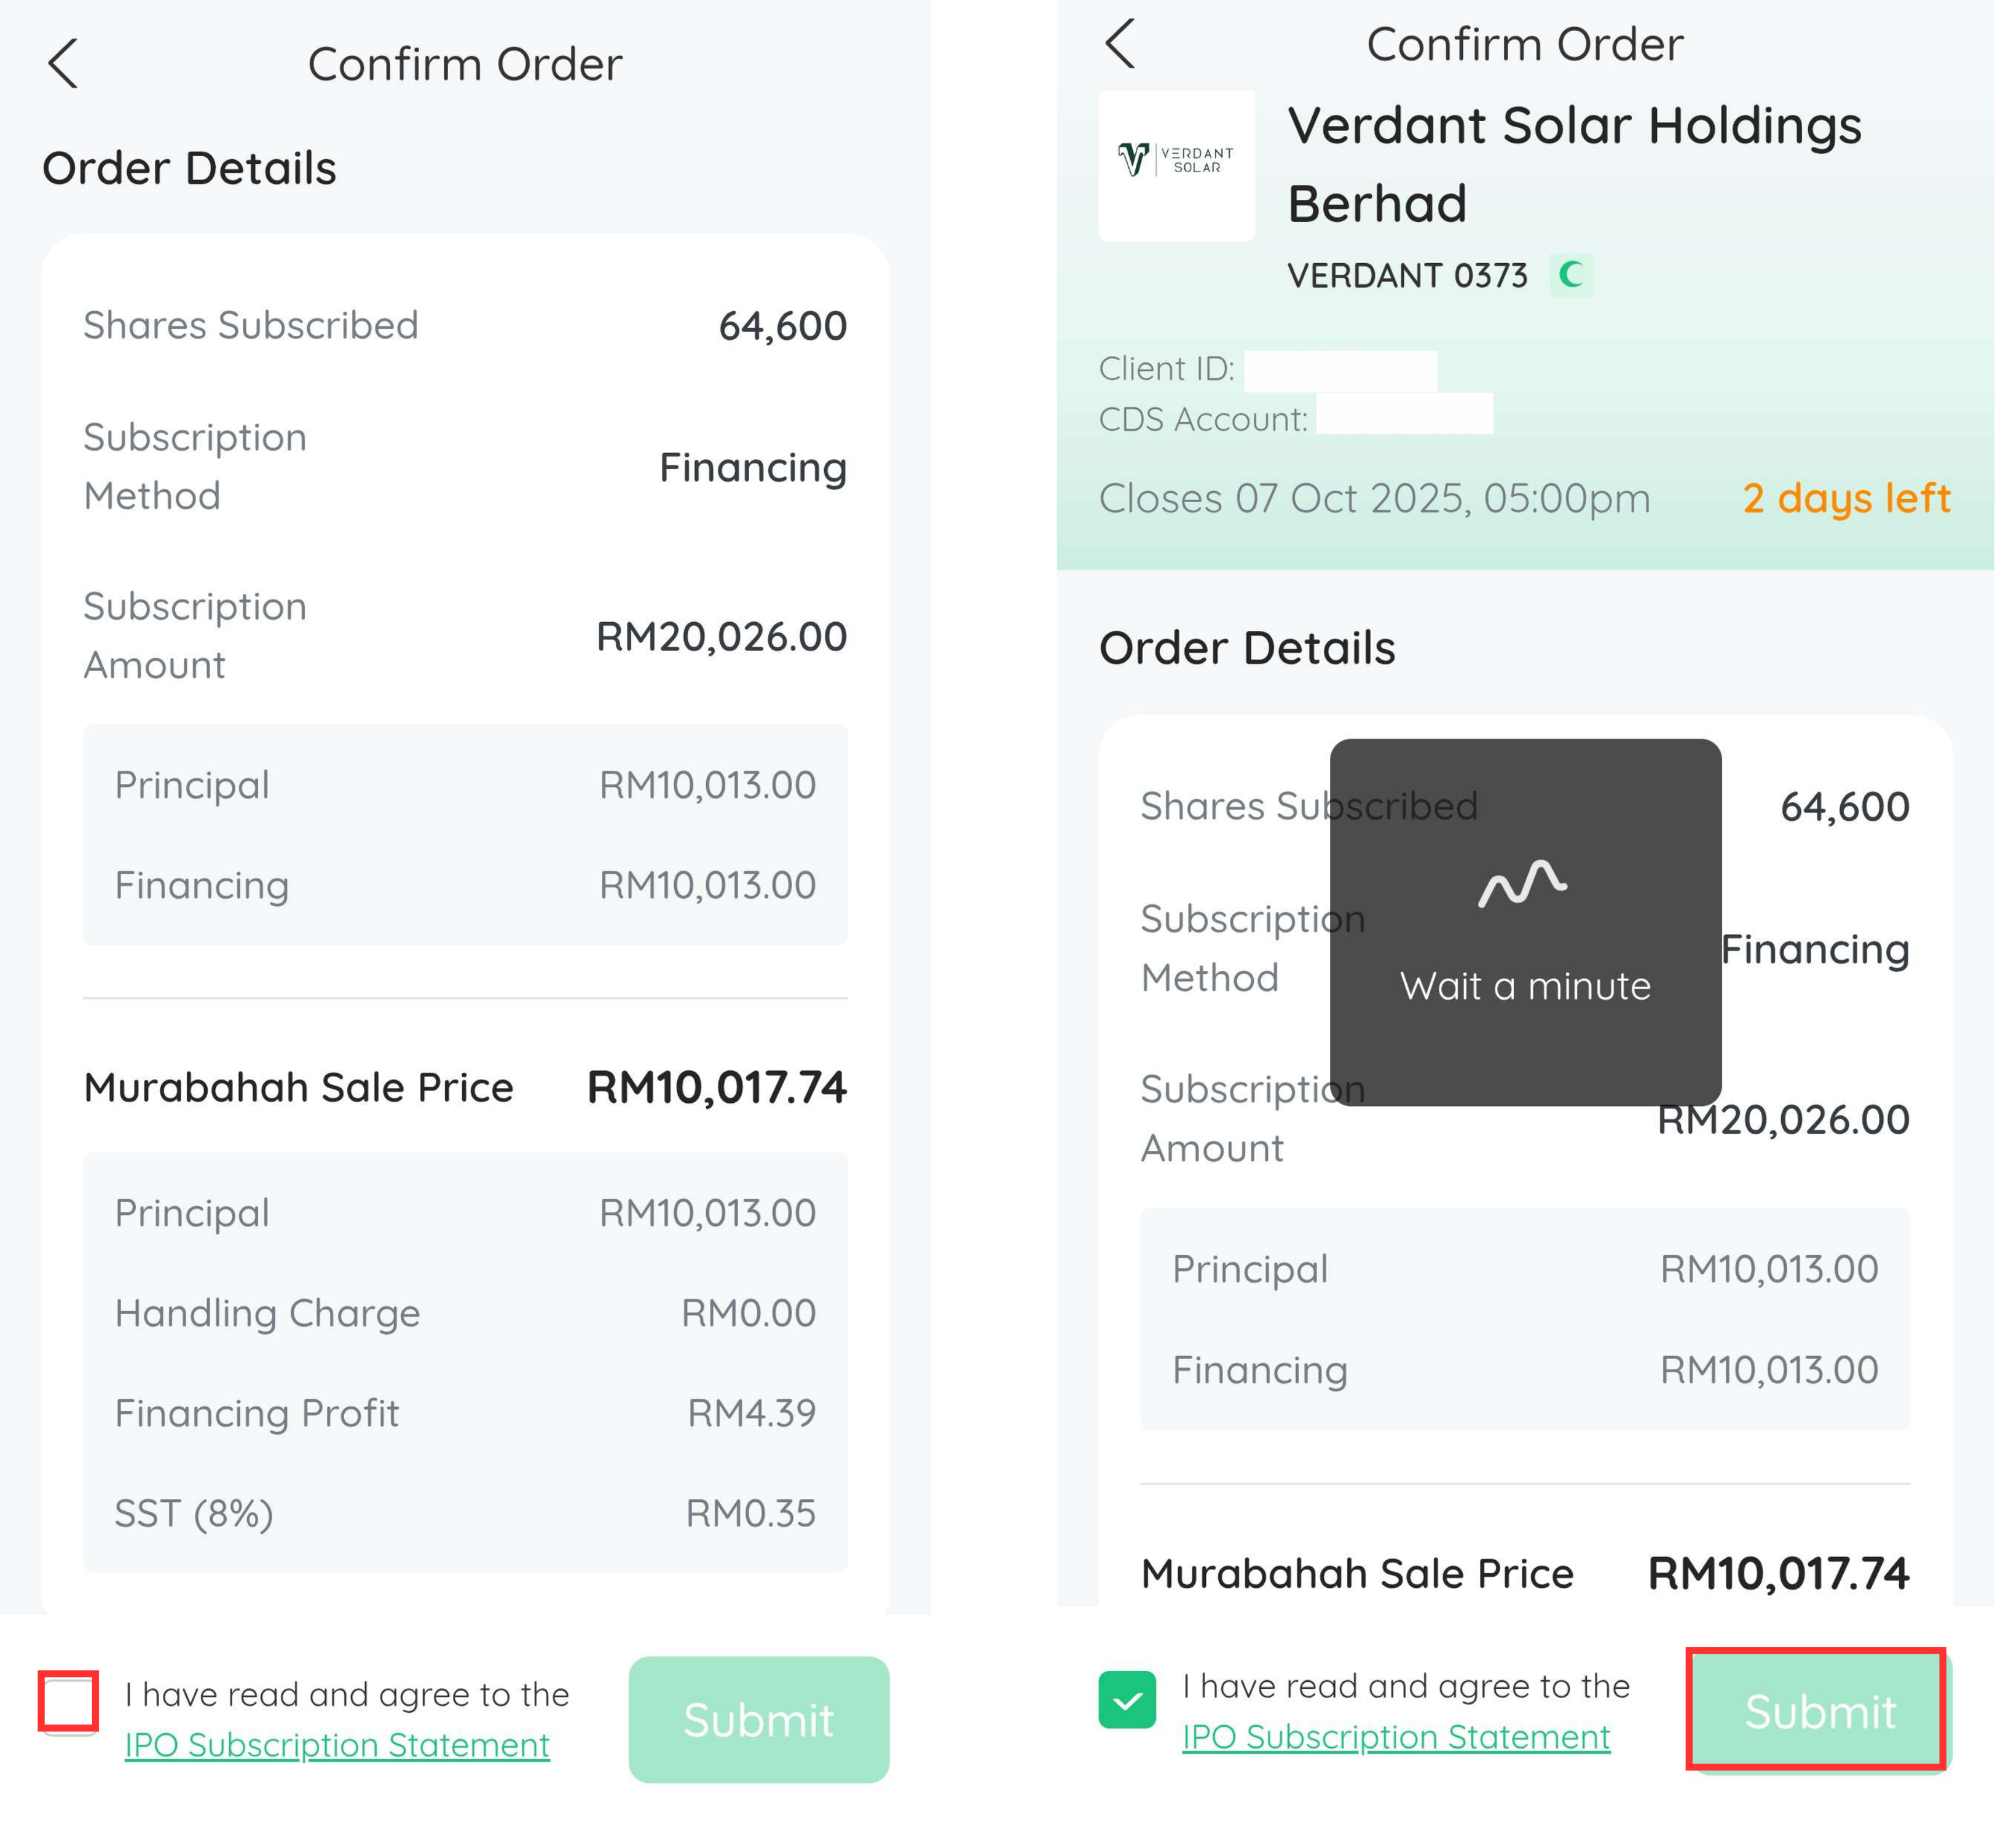Tap the 'Wait a minute' overlay
The width and height of the screenshot is (1995, 1824).
1525,985
